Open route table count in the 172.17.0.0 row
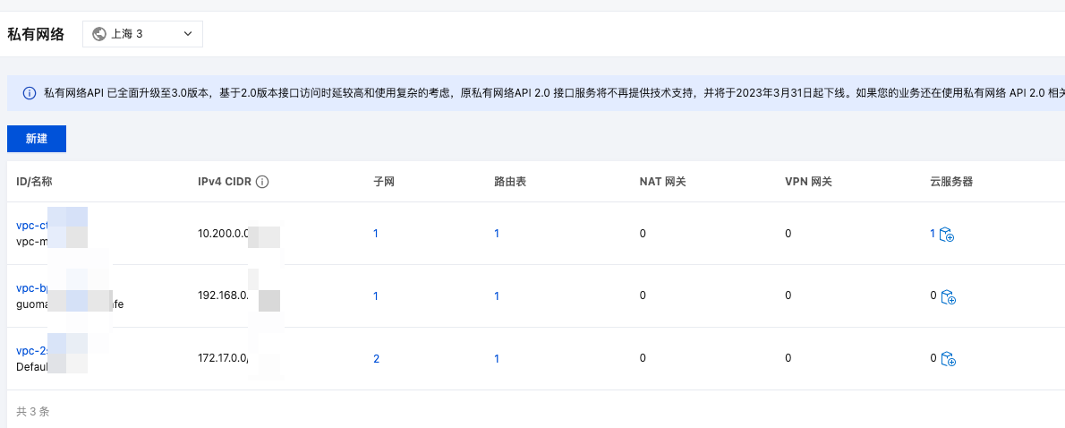Screen dimensions: 1065x428 tap(497, 359)
